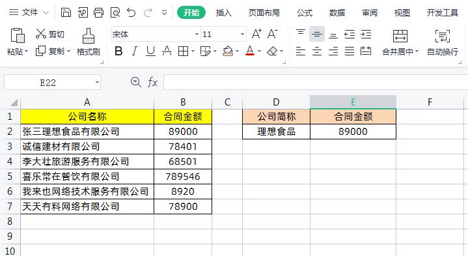Undo the last action
This screenshot has height=256, width=468.
pos(131,12)
